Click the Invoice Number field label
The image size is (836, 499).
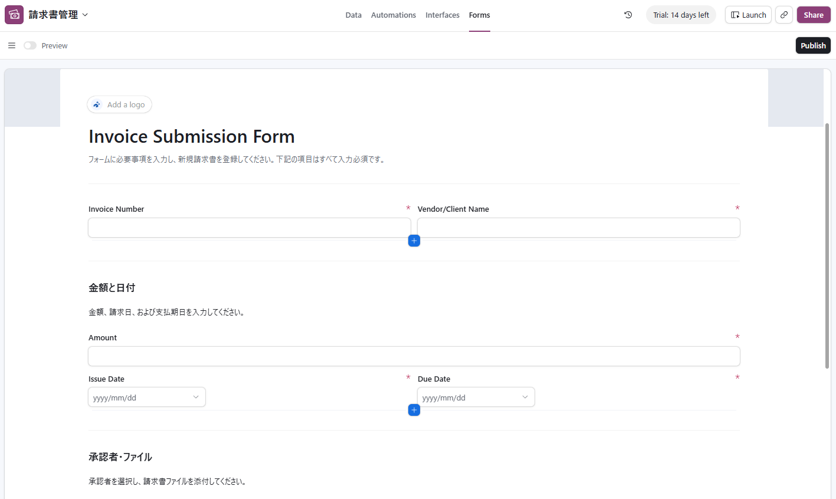116,209
